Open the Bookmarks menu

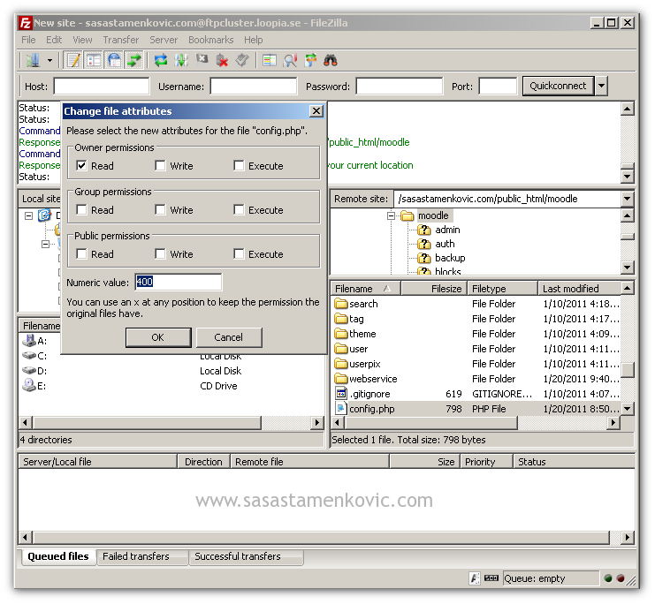click(210, 40)
